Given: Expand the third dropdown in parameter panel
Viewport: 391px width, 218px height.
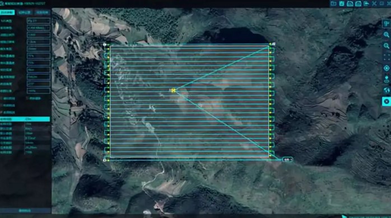Looking at the screenshot, I should pos(39,35).
